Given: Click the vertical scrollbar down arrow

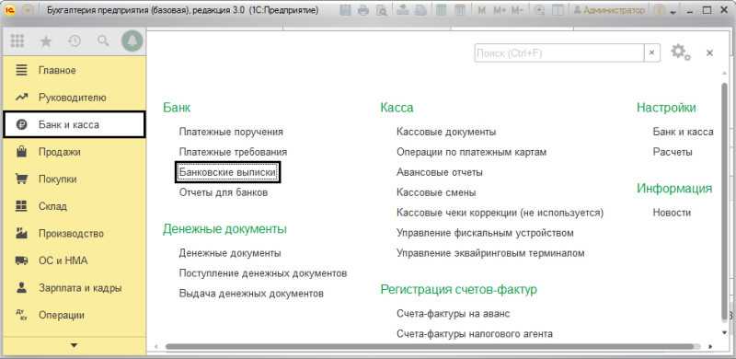Looking at the screenshot, I should 724,332.
